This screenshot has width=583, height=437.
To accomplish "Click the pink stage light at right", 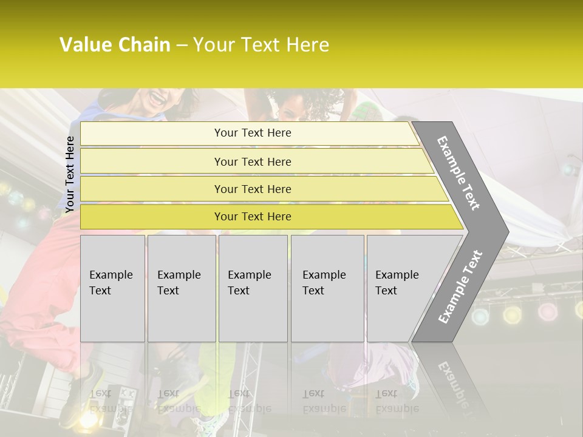I will [x=548, y=312].
